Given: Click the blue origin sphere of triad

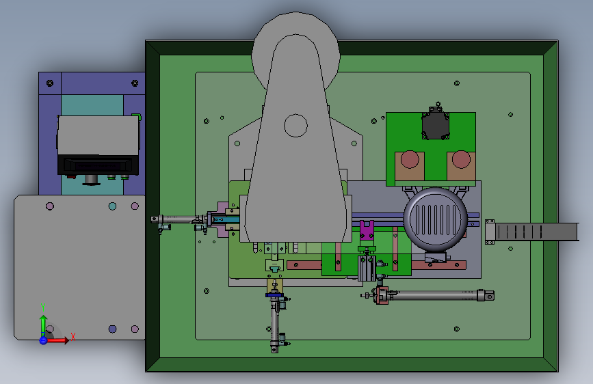Looking at the screenshot, I should (x=44, y=340).
